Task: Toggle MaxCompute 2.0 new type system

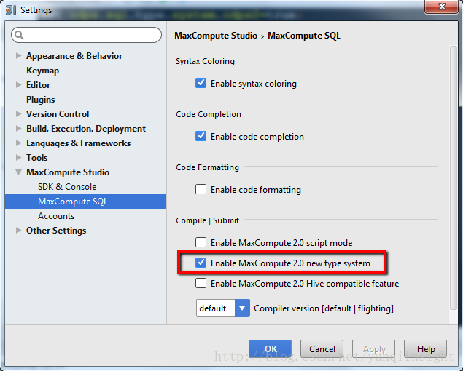Action: click(201, 263)
